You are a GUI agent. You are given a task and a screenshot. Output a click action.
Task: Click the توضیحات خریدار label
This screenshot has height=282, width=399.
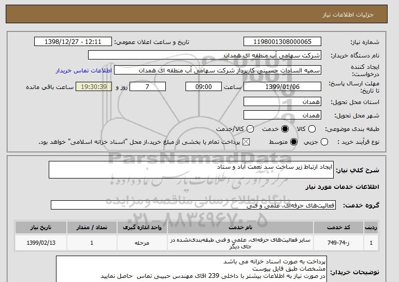[355, 272]
